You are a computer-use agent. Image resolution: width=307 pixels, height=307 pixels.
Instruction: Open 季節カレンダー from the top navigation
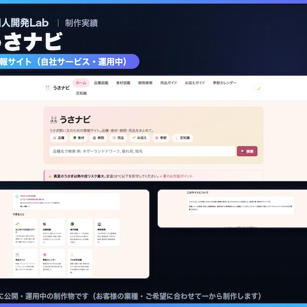(x=224, y=83)
